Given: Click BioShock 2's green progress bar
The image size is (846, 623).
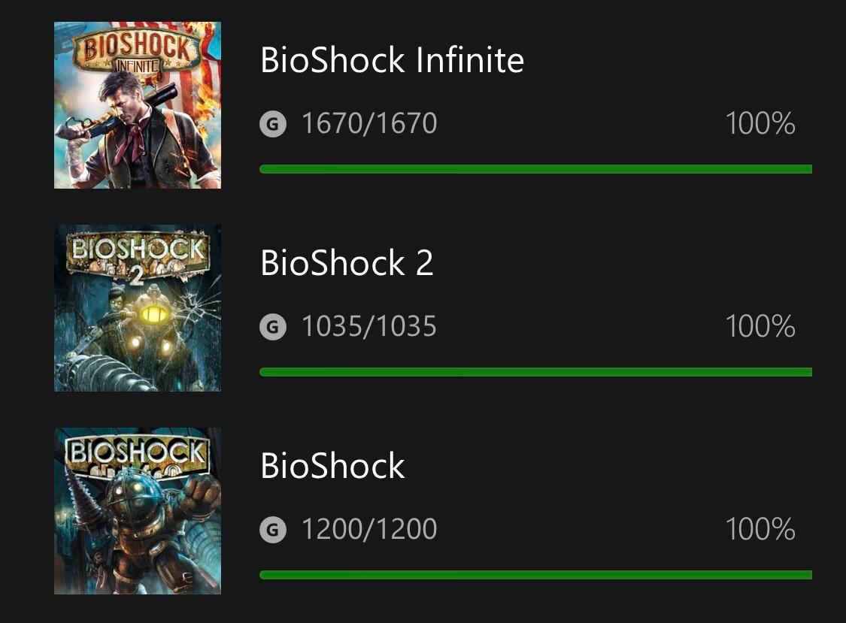Looking at the screenshot, I should [535, 372].
